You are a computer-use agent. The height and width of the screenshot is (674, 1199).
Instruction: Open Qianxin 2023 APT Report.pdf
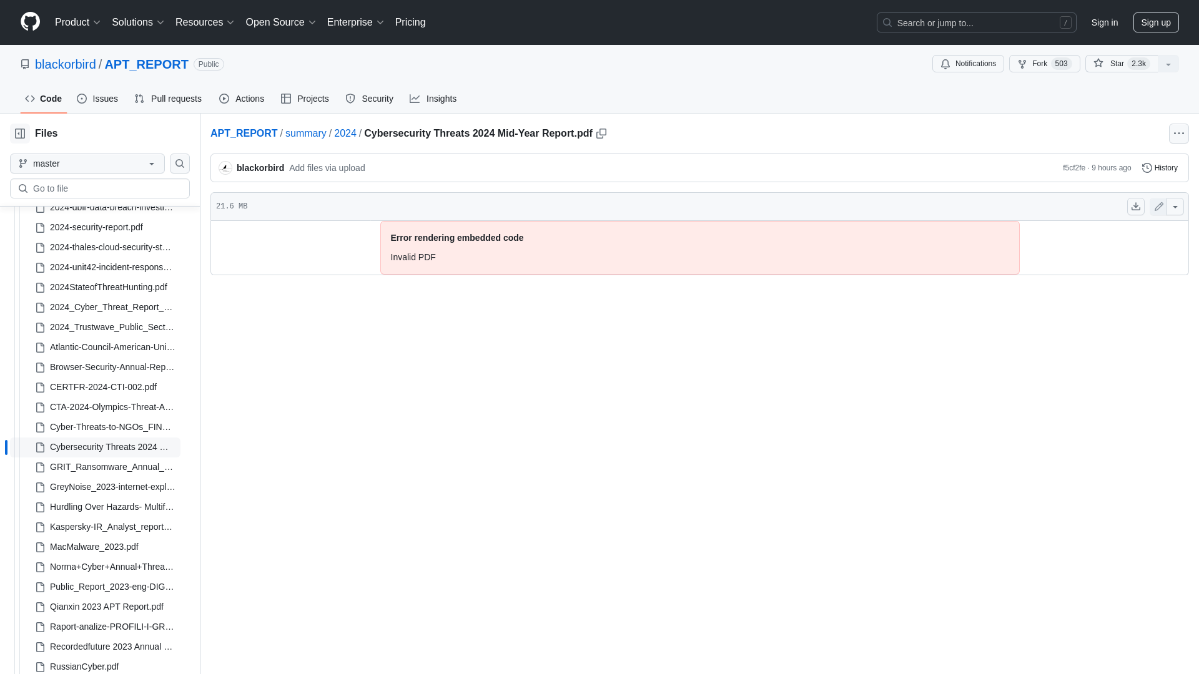click(107, 607)
